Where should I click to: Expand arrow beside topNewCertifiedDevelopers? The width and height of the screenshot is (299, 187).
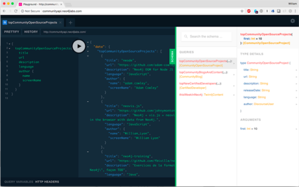coord(234,86)
